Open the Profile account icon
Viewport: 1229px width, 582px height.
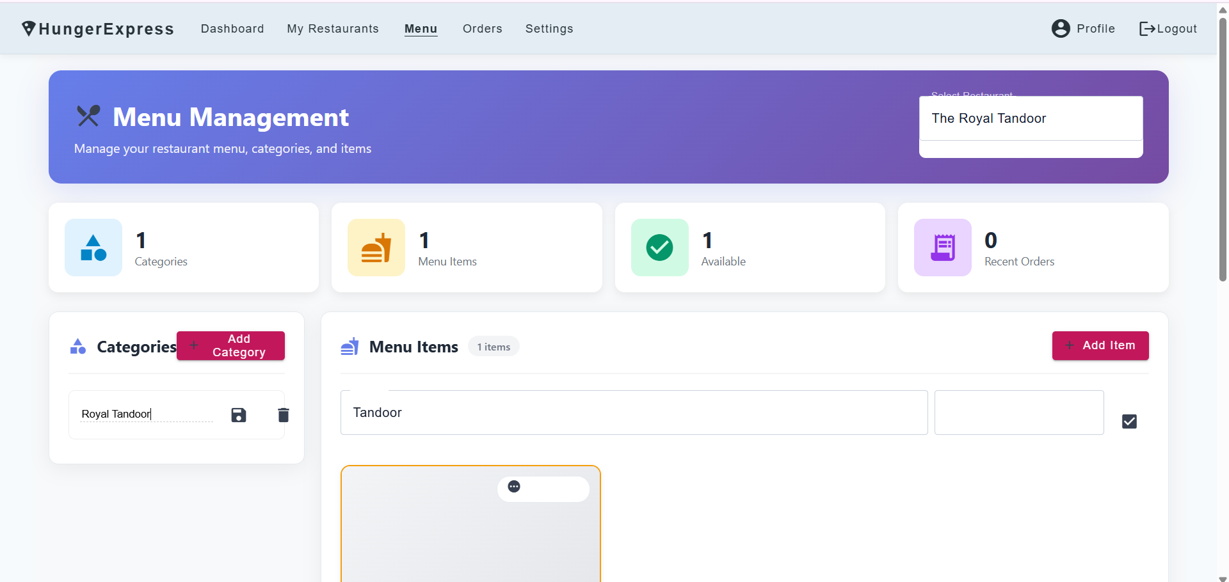point(1061,29)
